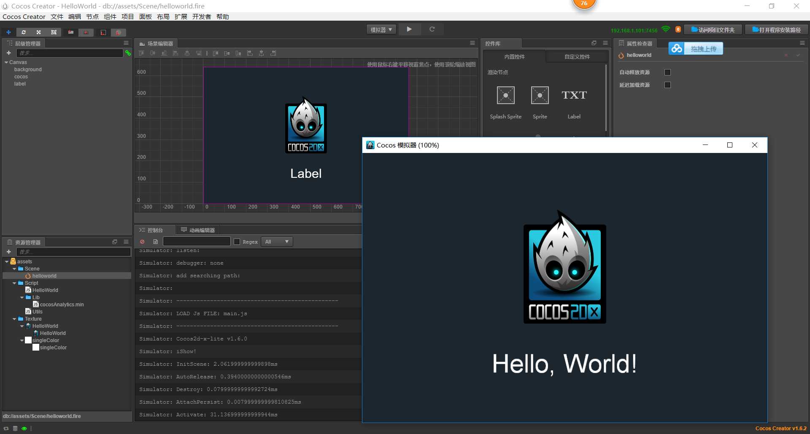Open the All log level dropdown
This screenshot has width=810, height=434.
pyautogui.click(x=277, y=242)
